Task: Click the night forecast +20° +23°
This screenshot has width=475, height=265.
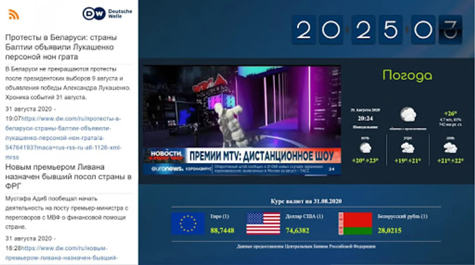Action: pos(365,161)
